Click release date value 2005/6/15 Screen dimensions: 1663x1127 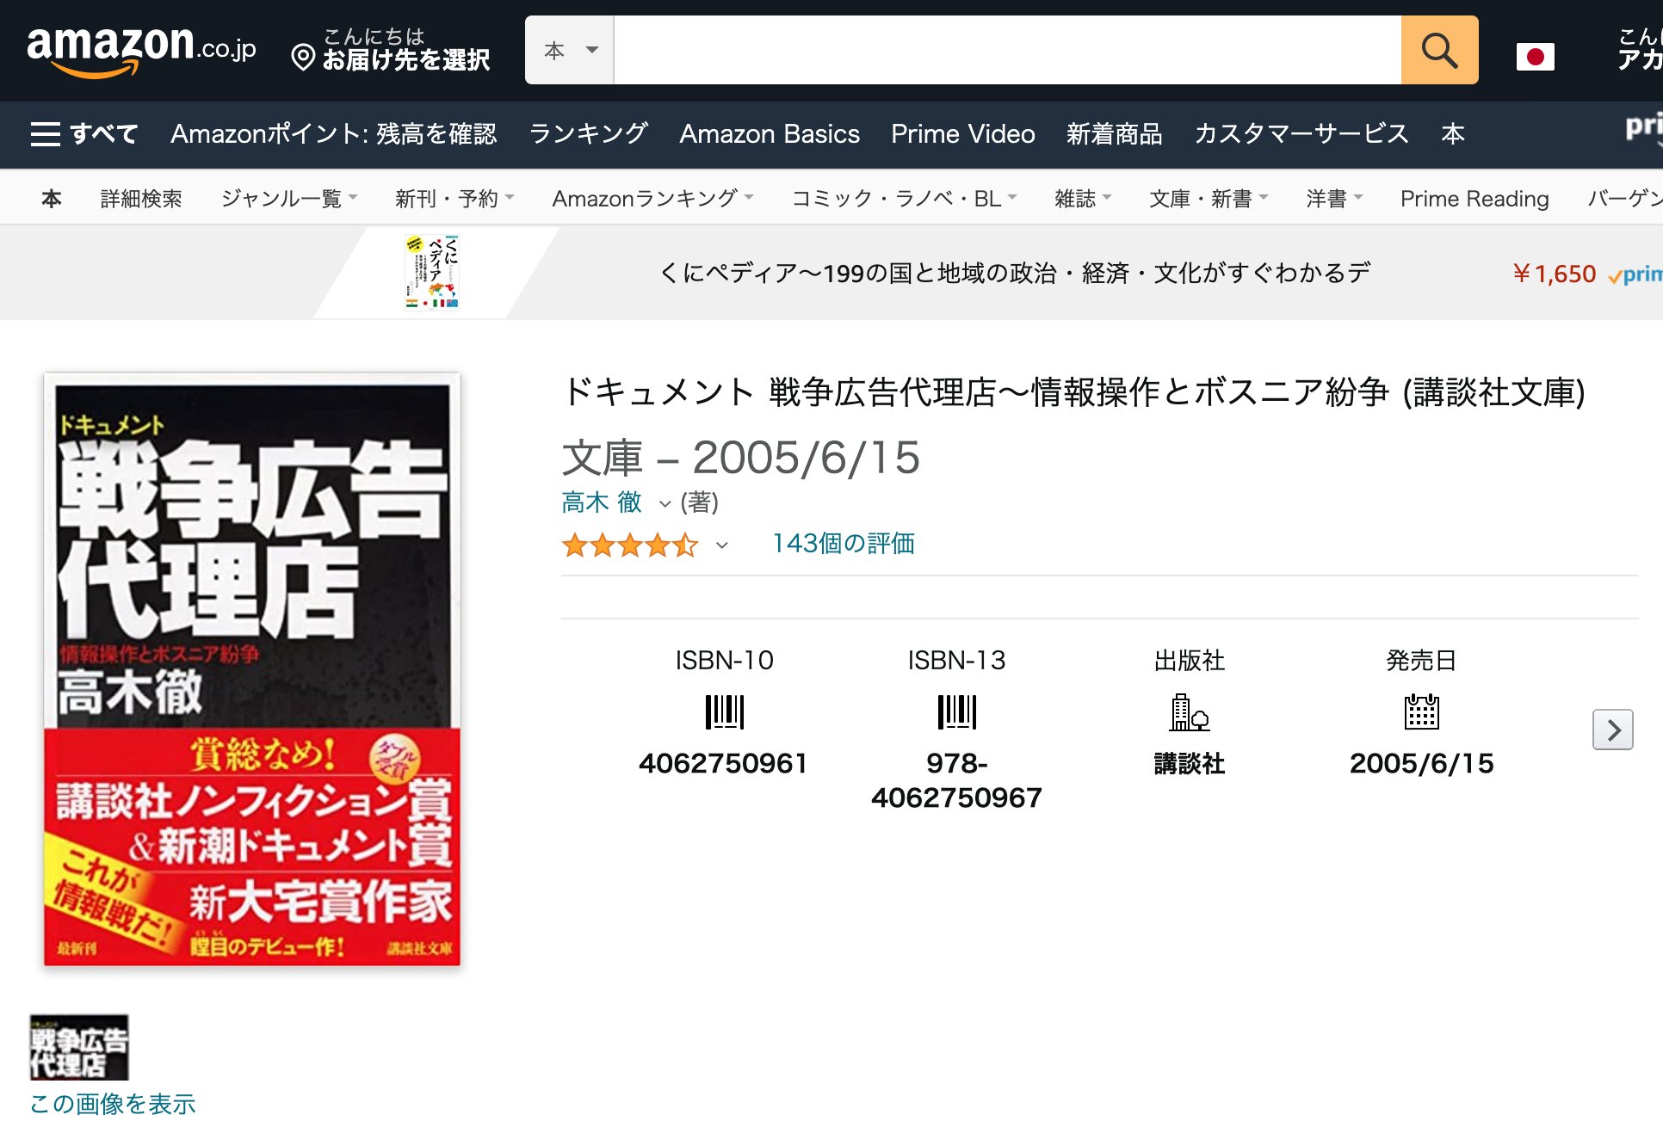(1421, 763)
